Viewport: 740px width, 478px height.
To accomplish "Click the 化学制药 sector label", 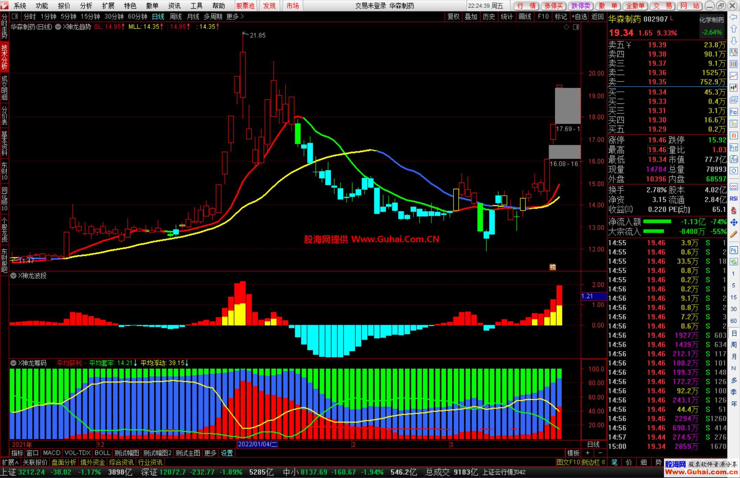I will pos(712,20).
